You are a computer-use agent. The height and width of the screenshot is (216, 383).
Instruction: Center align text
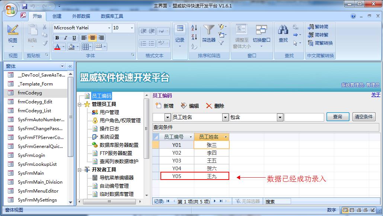click(x=93, y=38)
